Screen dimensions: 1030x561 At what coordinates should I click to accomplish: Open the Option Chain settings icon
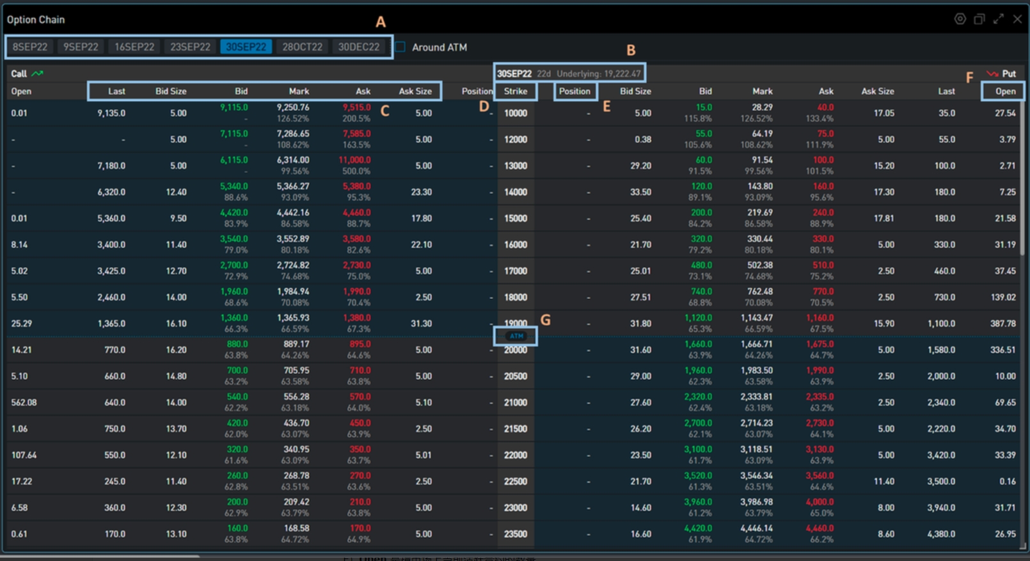click(960, 19)
